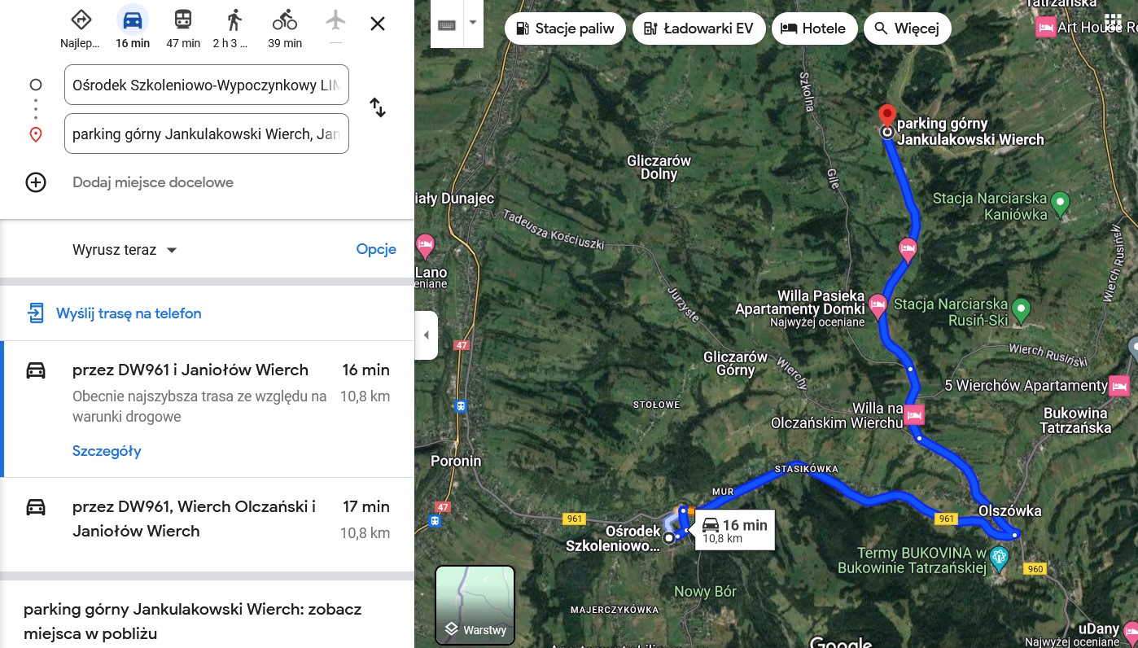Toggle the Stacje paliw filter
The height and width of the screenshot is (648, 1138).
tap(566, 29)
